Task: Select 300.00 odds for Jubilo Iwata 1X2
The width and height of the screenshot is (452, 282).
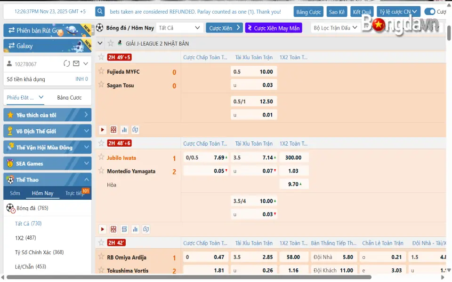Action: pyautogui.click(x=293, y=157)
